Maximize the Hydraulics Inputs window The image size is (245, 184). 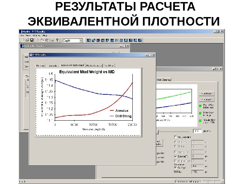(124, 46)
